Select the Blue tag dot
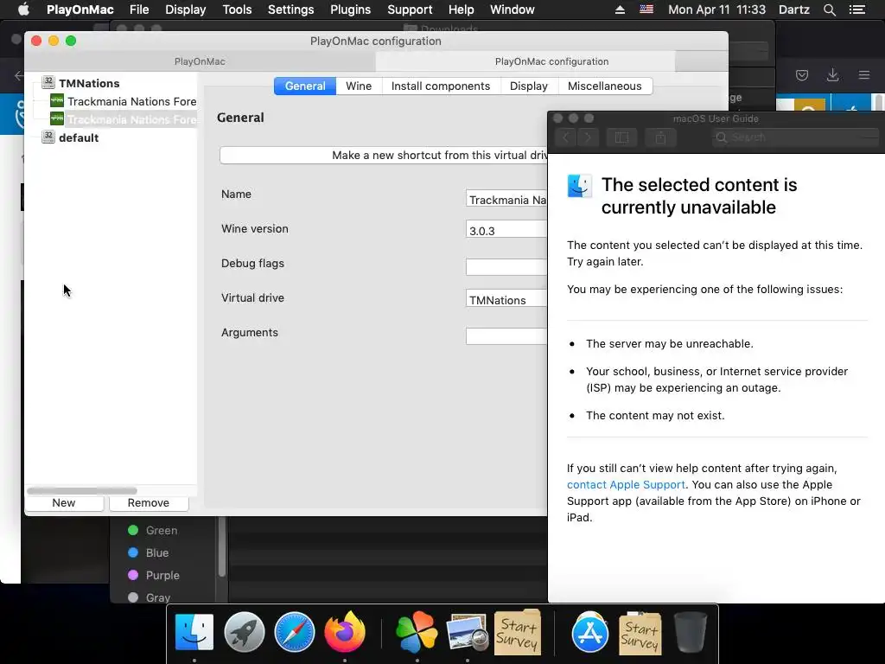 (x=133, y=552)
